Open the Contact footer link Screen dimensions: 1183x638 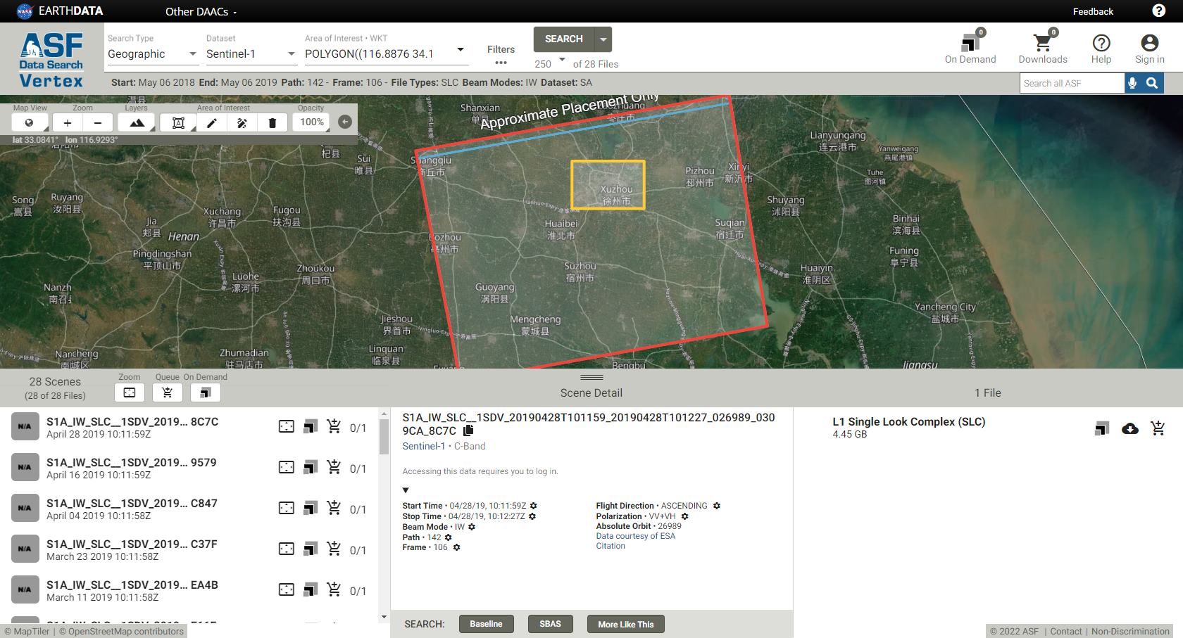1066,631
